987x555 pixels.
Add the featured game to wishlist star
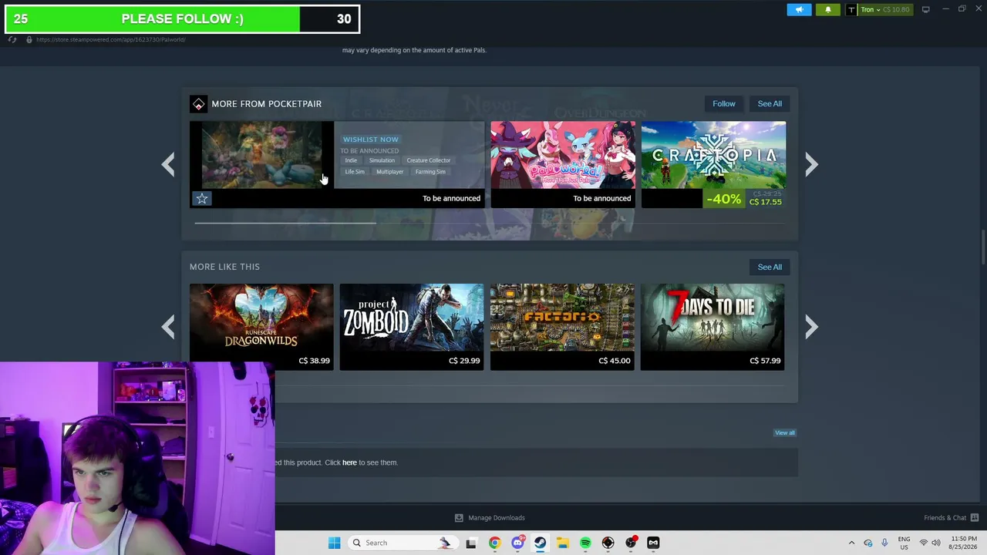click(202, 199)
